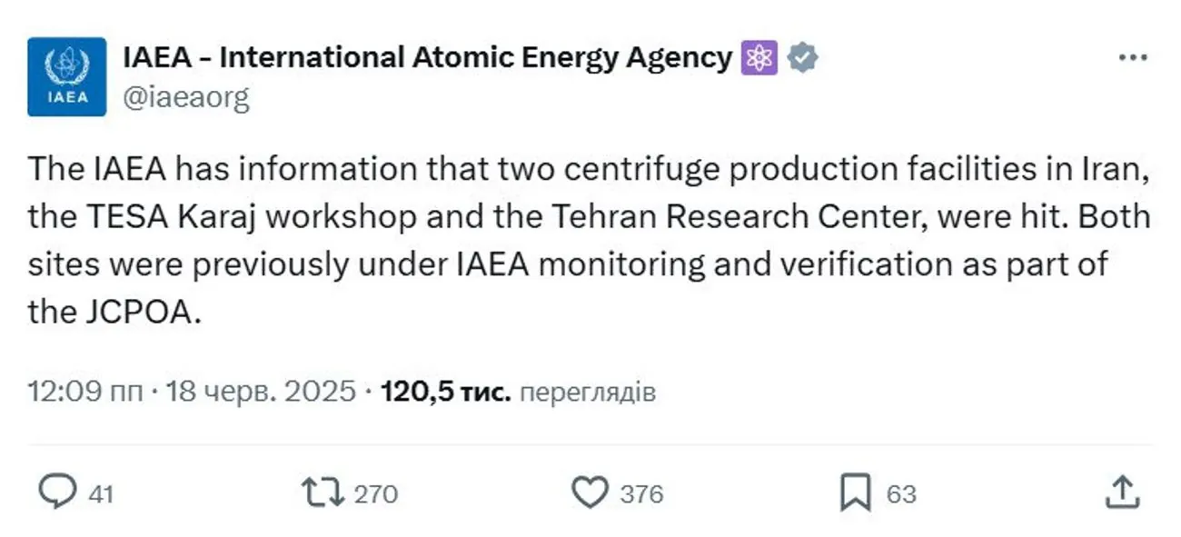Click the like count of 376
The height and width of the screenshot is (537, 1181).
(641, 494)
